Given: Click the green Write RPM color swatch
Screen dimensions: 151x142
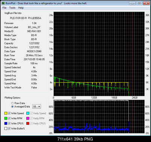Looking at the screenshot, I should [6, 118].
